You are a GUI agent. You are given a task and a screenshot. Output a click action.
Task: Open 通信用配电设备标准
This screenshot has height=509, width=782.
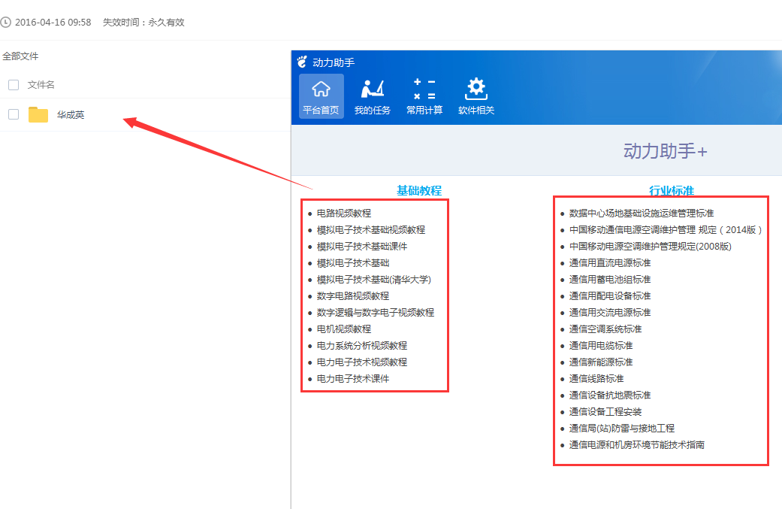[610, 295]
